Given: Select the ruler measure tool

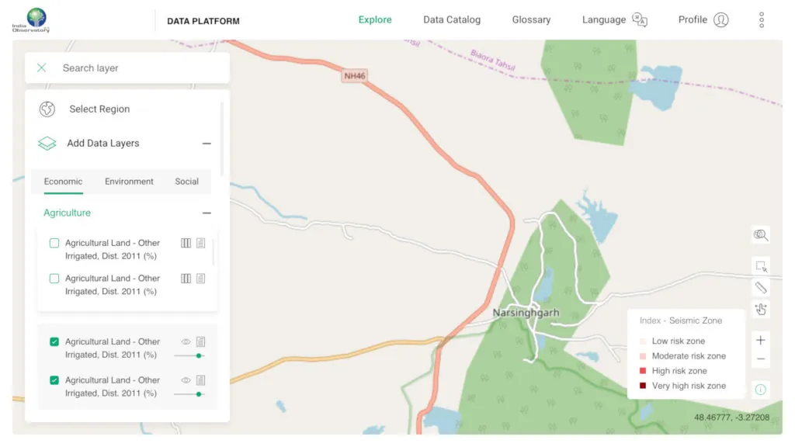Looking at the screenshot, I should coord(761,288).
